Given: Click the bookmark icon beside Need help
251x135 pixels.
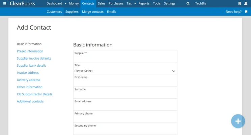Looking at the screenshot, I should tap(246, 12).
